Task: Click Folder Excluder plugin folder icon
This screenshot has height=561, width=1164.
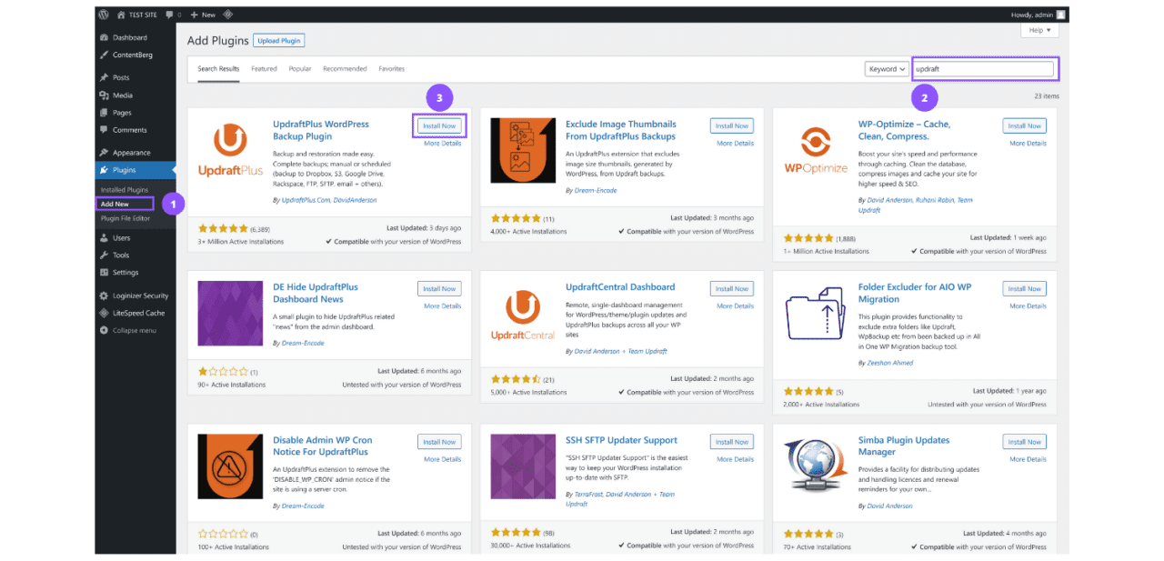Action: [816, 314]
